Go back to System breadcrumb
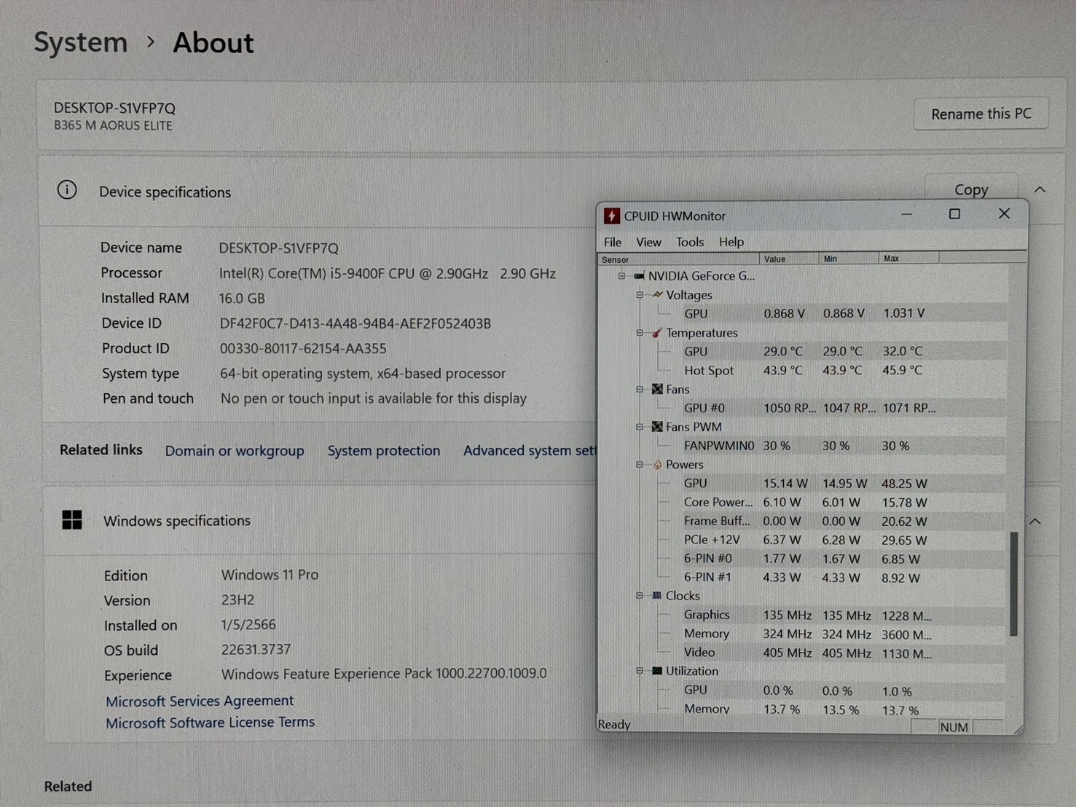Image resolution: width=1076 pixels, height=807 pixels. (81, 42)
